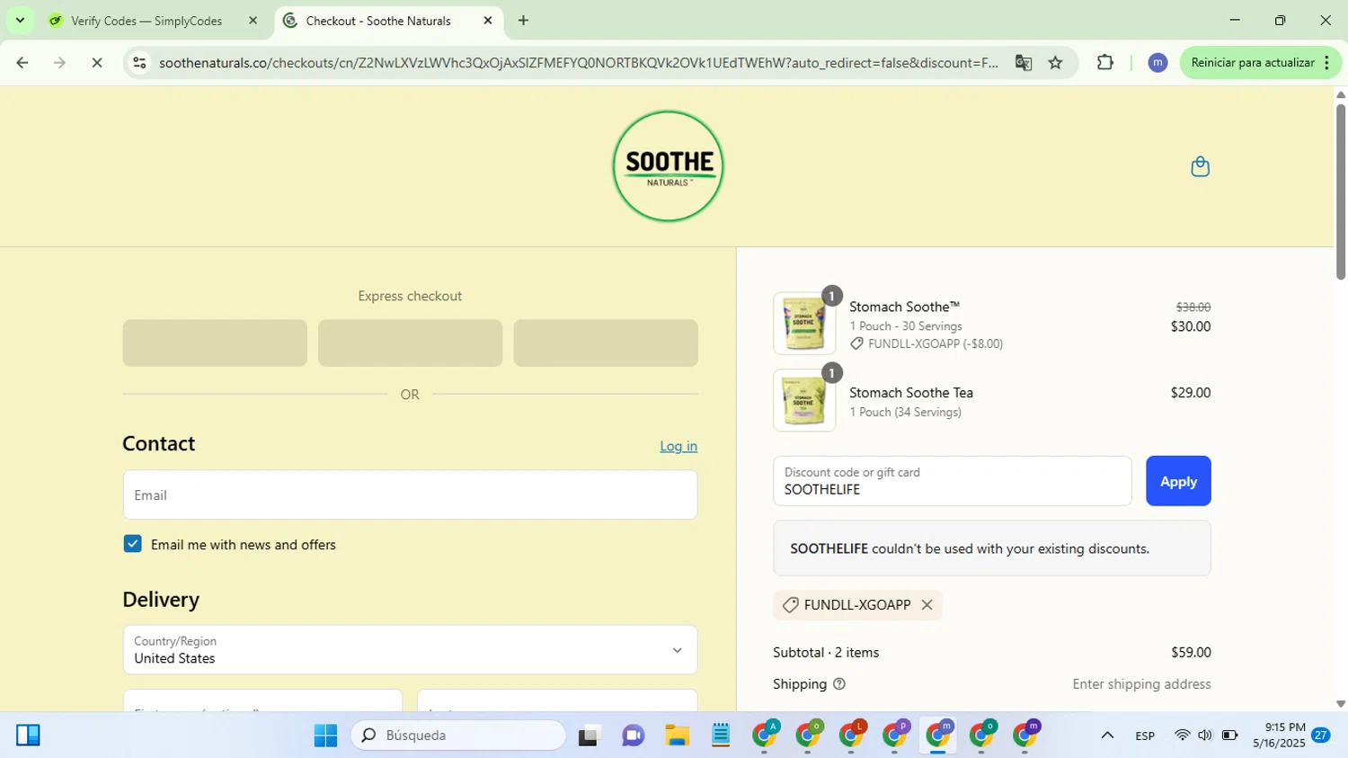Select the Checkout - Soothe Naturals tab
This screenshot has width=1348, height=758.
click(388, 21)
